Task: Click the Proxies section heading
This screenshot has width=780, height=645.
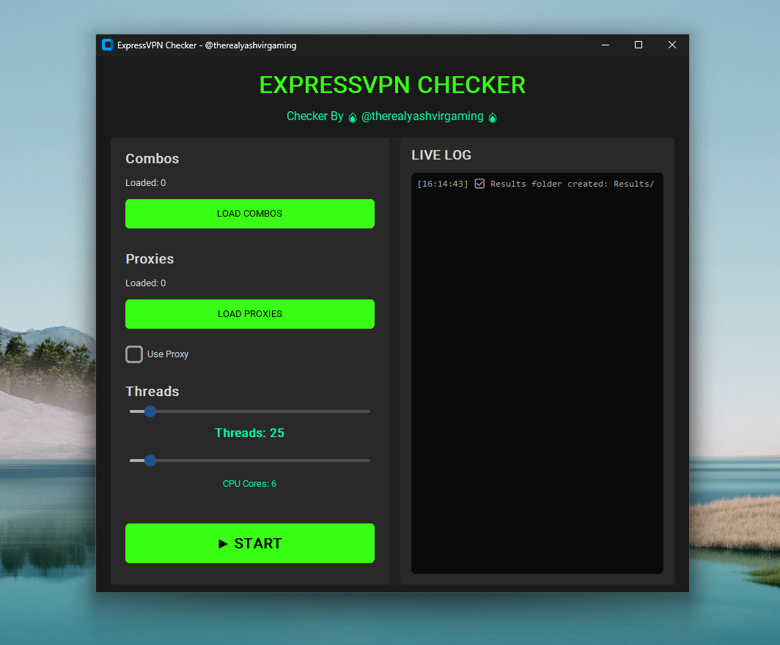Action: (150, 259)
